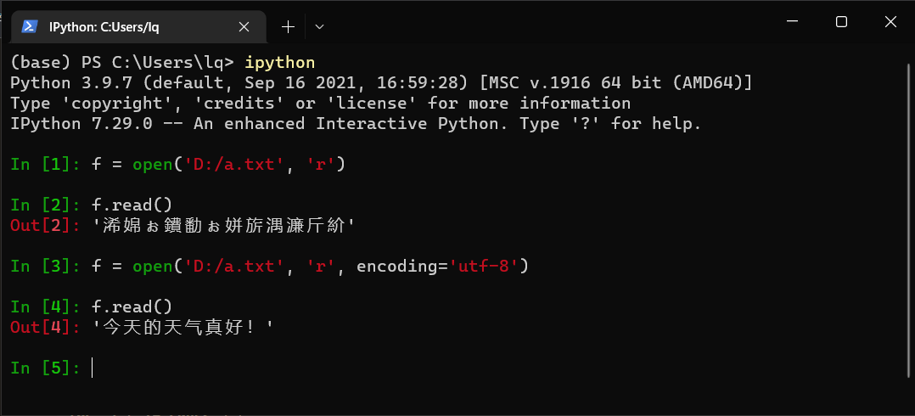Viewport: 915px width, 416px height.
Task: Close the IPython tab
Action: [x=244, y=27]
